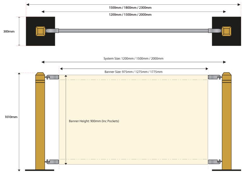This screenshot has width=251, height=173.
Task: Click the System Size dimension text
Action: [133, 58]
